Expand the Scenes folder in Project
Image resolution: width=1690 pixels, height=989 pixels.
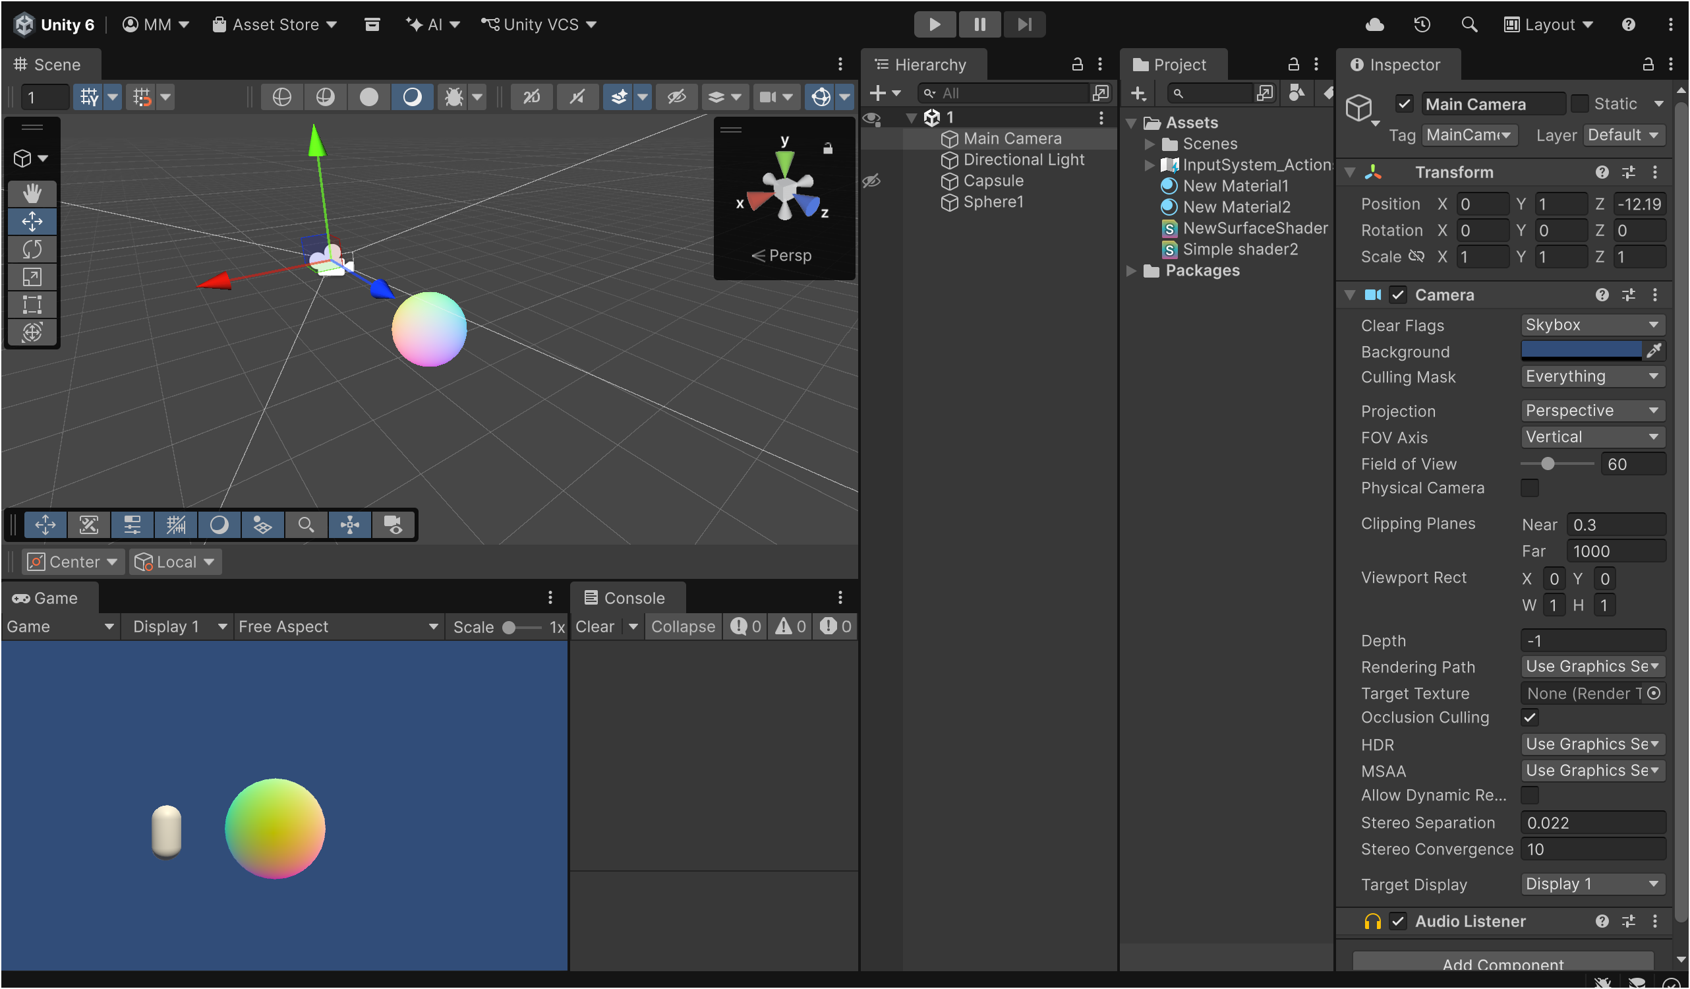tap(1149, 144)
